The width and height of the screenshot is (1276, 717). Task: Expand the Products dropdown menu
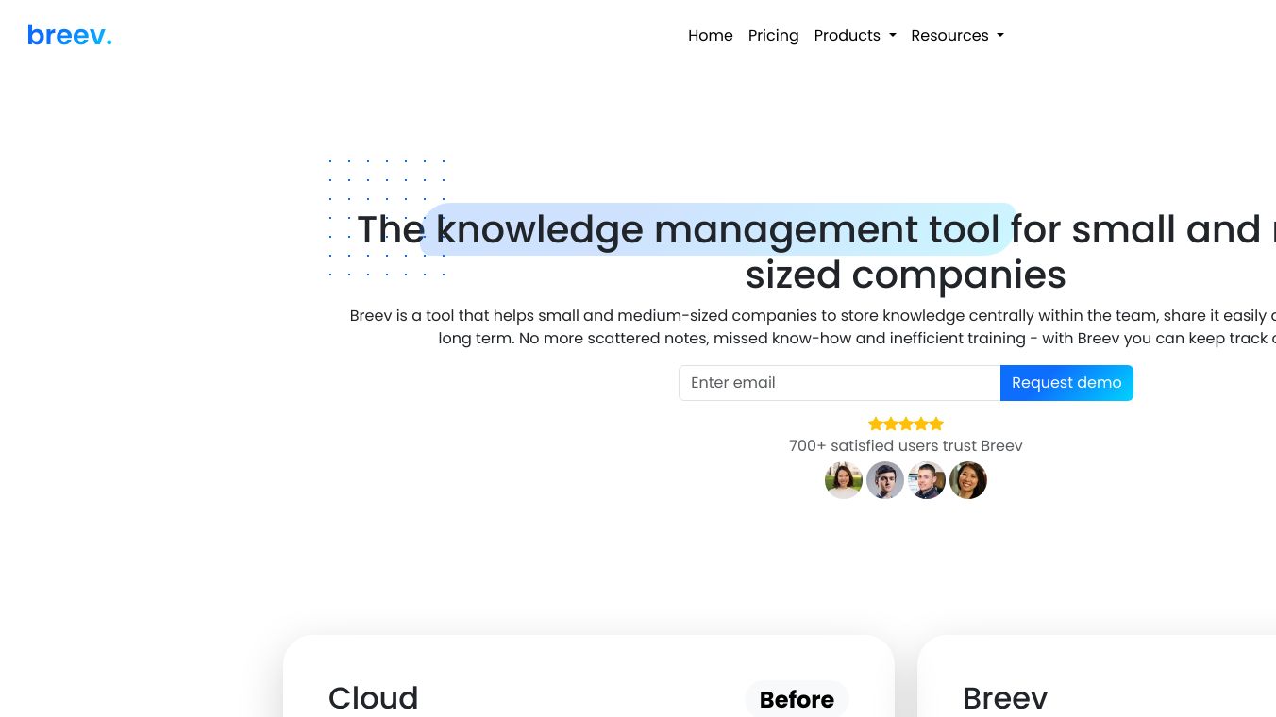coord(855,36)
